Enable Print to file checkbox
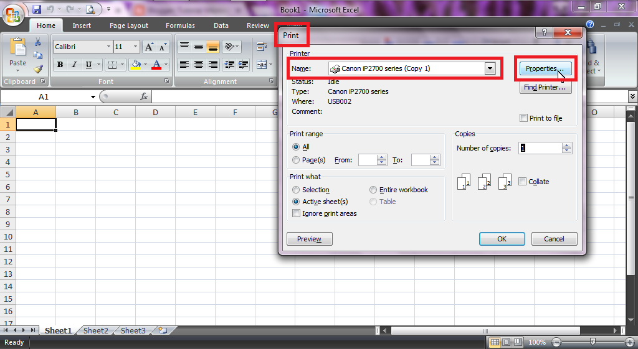638x349 pixels. (523, 118)
